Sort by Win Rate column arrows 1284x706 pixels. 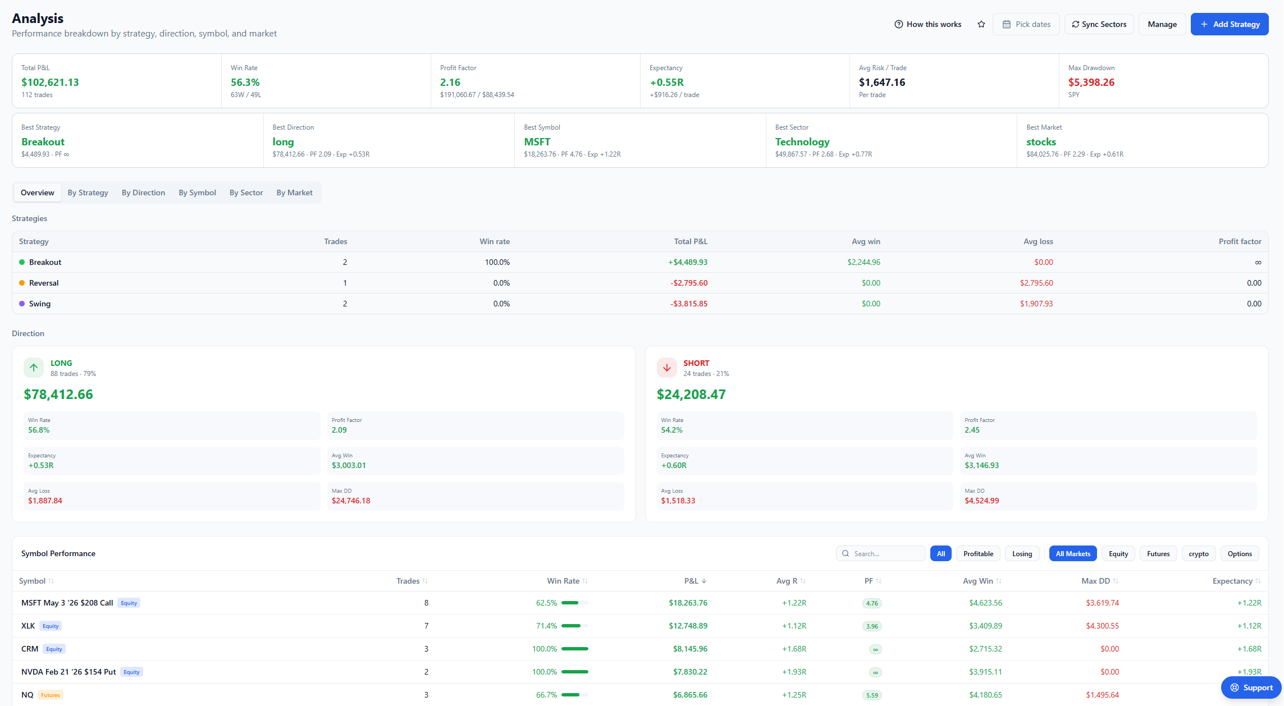coord(585,581)
